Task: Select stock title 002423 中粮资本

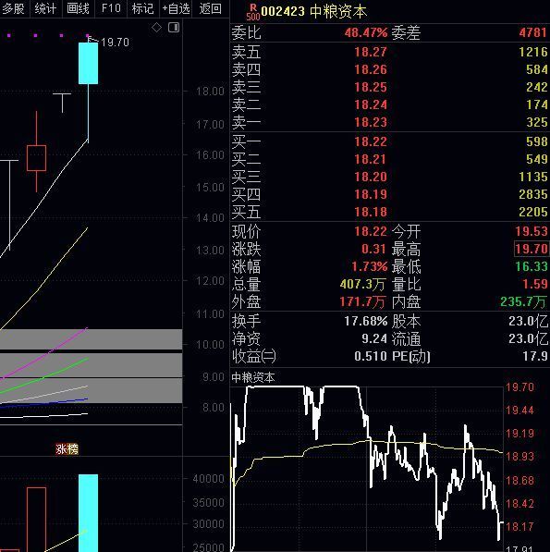Action: 314,12
